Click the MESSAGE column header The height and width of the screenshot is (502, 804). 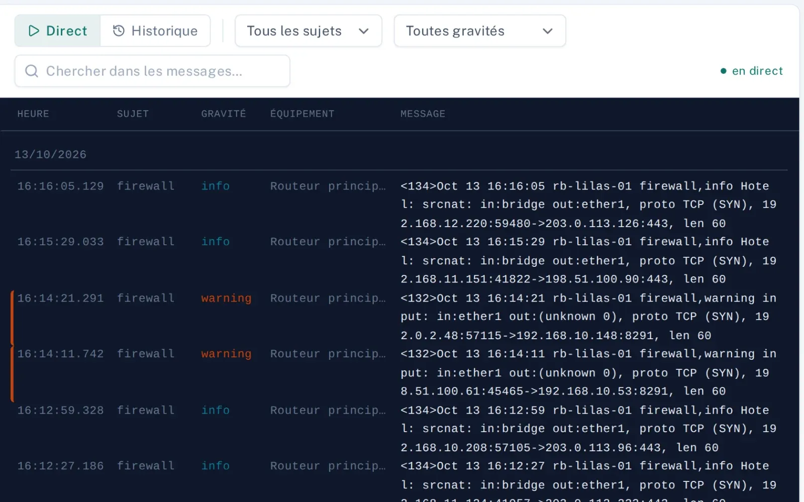(423, 114)
